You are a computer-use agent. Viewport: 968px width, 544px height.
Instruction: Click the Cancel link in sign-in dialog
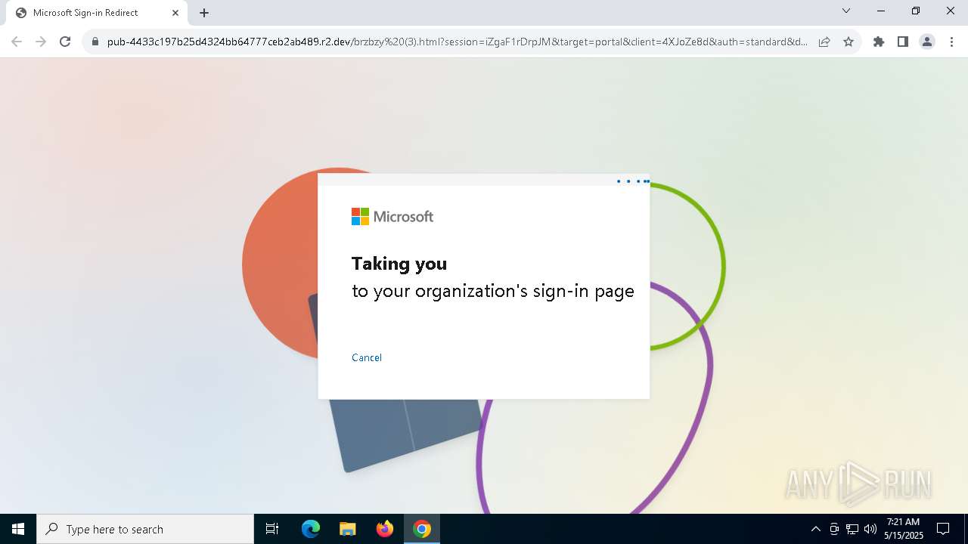click(x=367, y=357)
